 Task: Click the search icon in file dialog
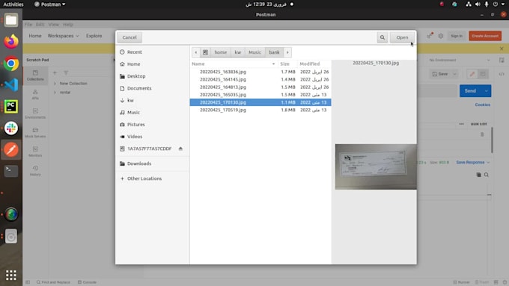point(382,37)
